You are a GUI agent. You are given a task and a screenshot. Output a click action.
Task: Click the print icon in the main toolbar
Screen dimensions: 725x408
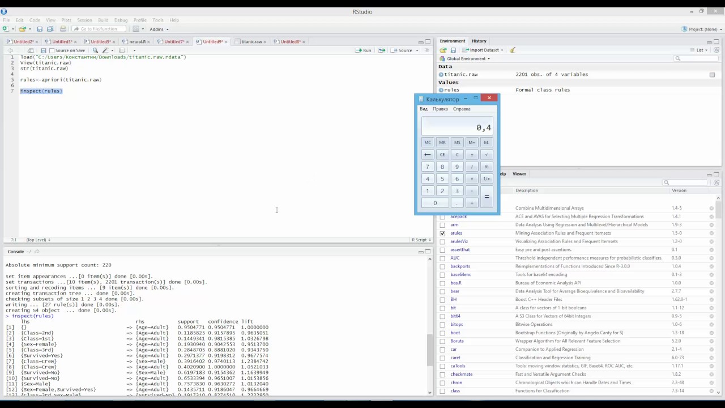tap(63, 29)
